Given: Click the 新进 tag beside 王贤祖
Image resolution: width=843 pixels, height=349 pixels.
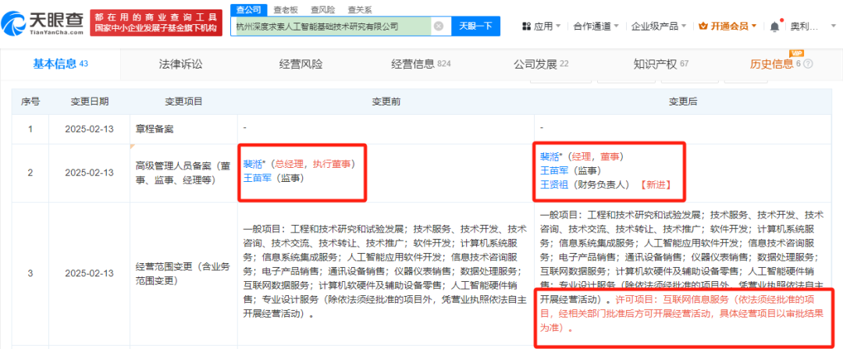Looking at the screenshot, I should point(655,185).
